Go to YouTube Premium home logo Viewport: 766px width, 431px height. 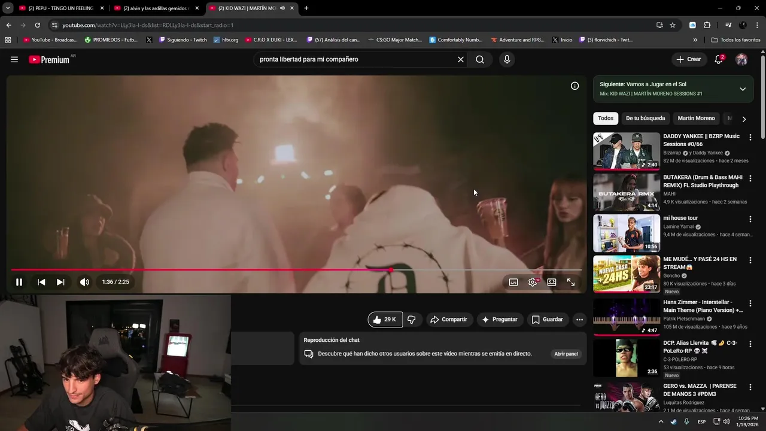[49, 59]
